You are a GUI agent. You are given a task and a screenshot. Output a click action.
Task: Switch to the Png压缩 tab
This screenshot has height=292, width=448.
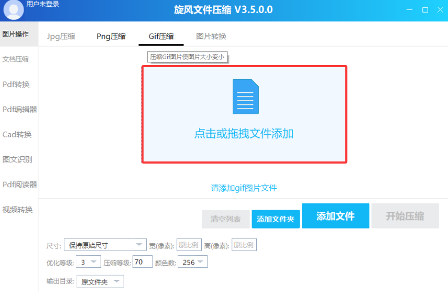tap(111, 36)
